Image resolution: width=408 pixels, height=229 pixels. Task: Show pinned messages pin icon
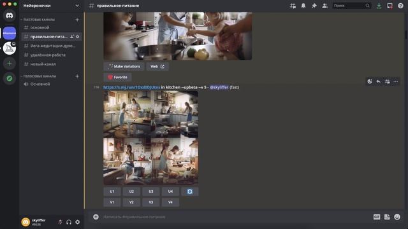point(314,6)
